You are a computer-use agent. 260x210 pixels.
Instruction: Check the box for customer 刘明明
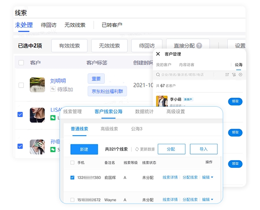(21, 85)
